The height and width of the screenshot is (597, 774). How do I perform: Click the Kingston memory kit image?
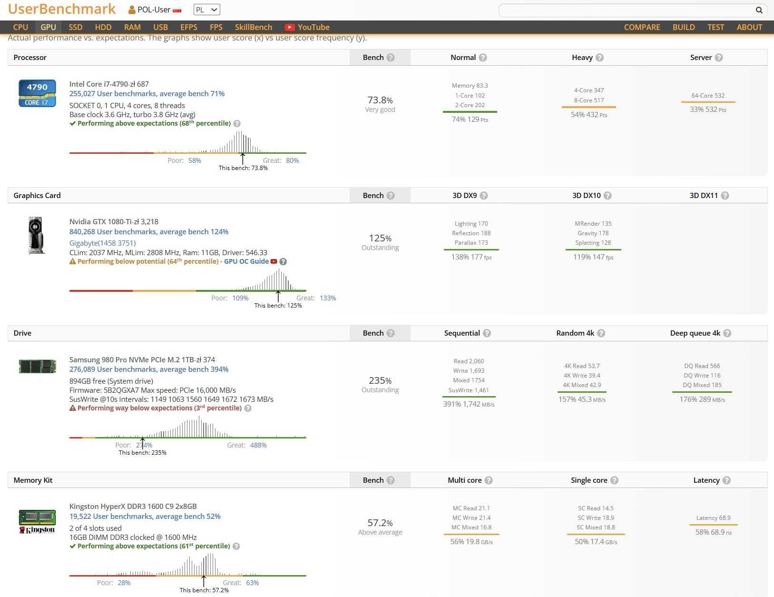tap(37, 522)
